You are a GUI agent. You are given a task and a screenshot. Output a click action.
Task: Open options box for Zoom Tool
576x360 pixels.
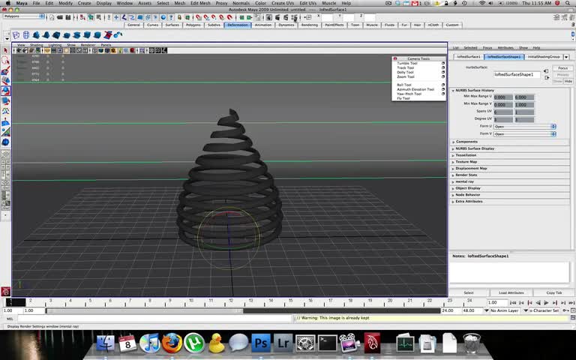[x=443, y=76]
